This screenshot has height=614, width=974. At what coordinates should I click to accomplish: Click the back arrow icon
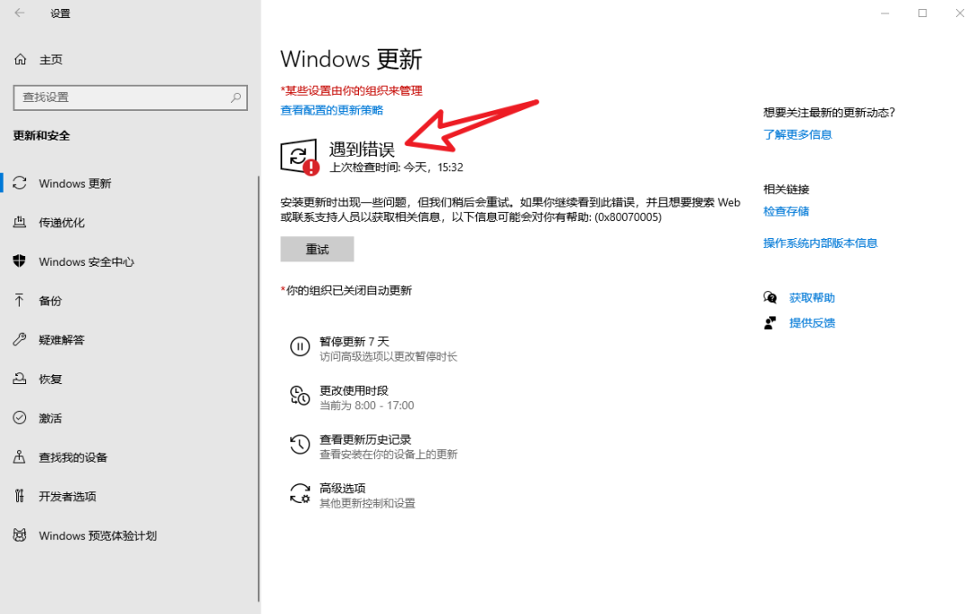[x=20, y=13]
